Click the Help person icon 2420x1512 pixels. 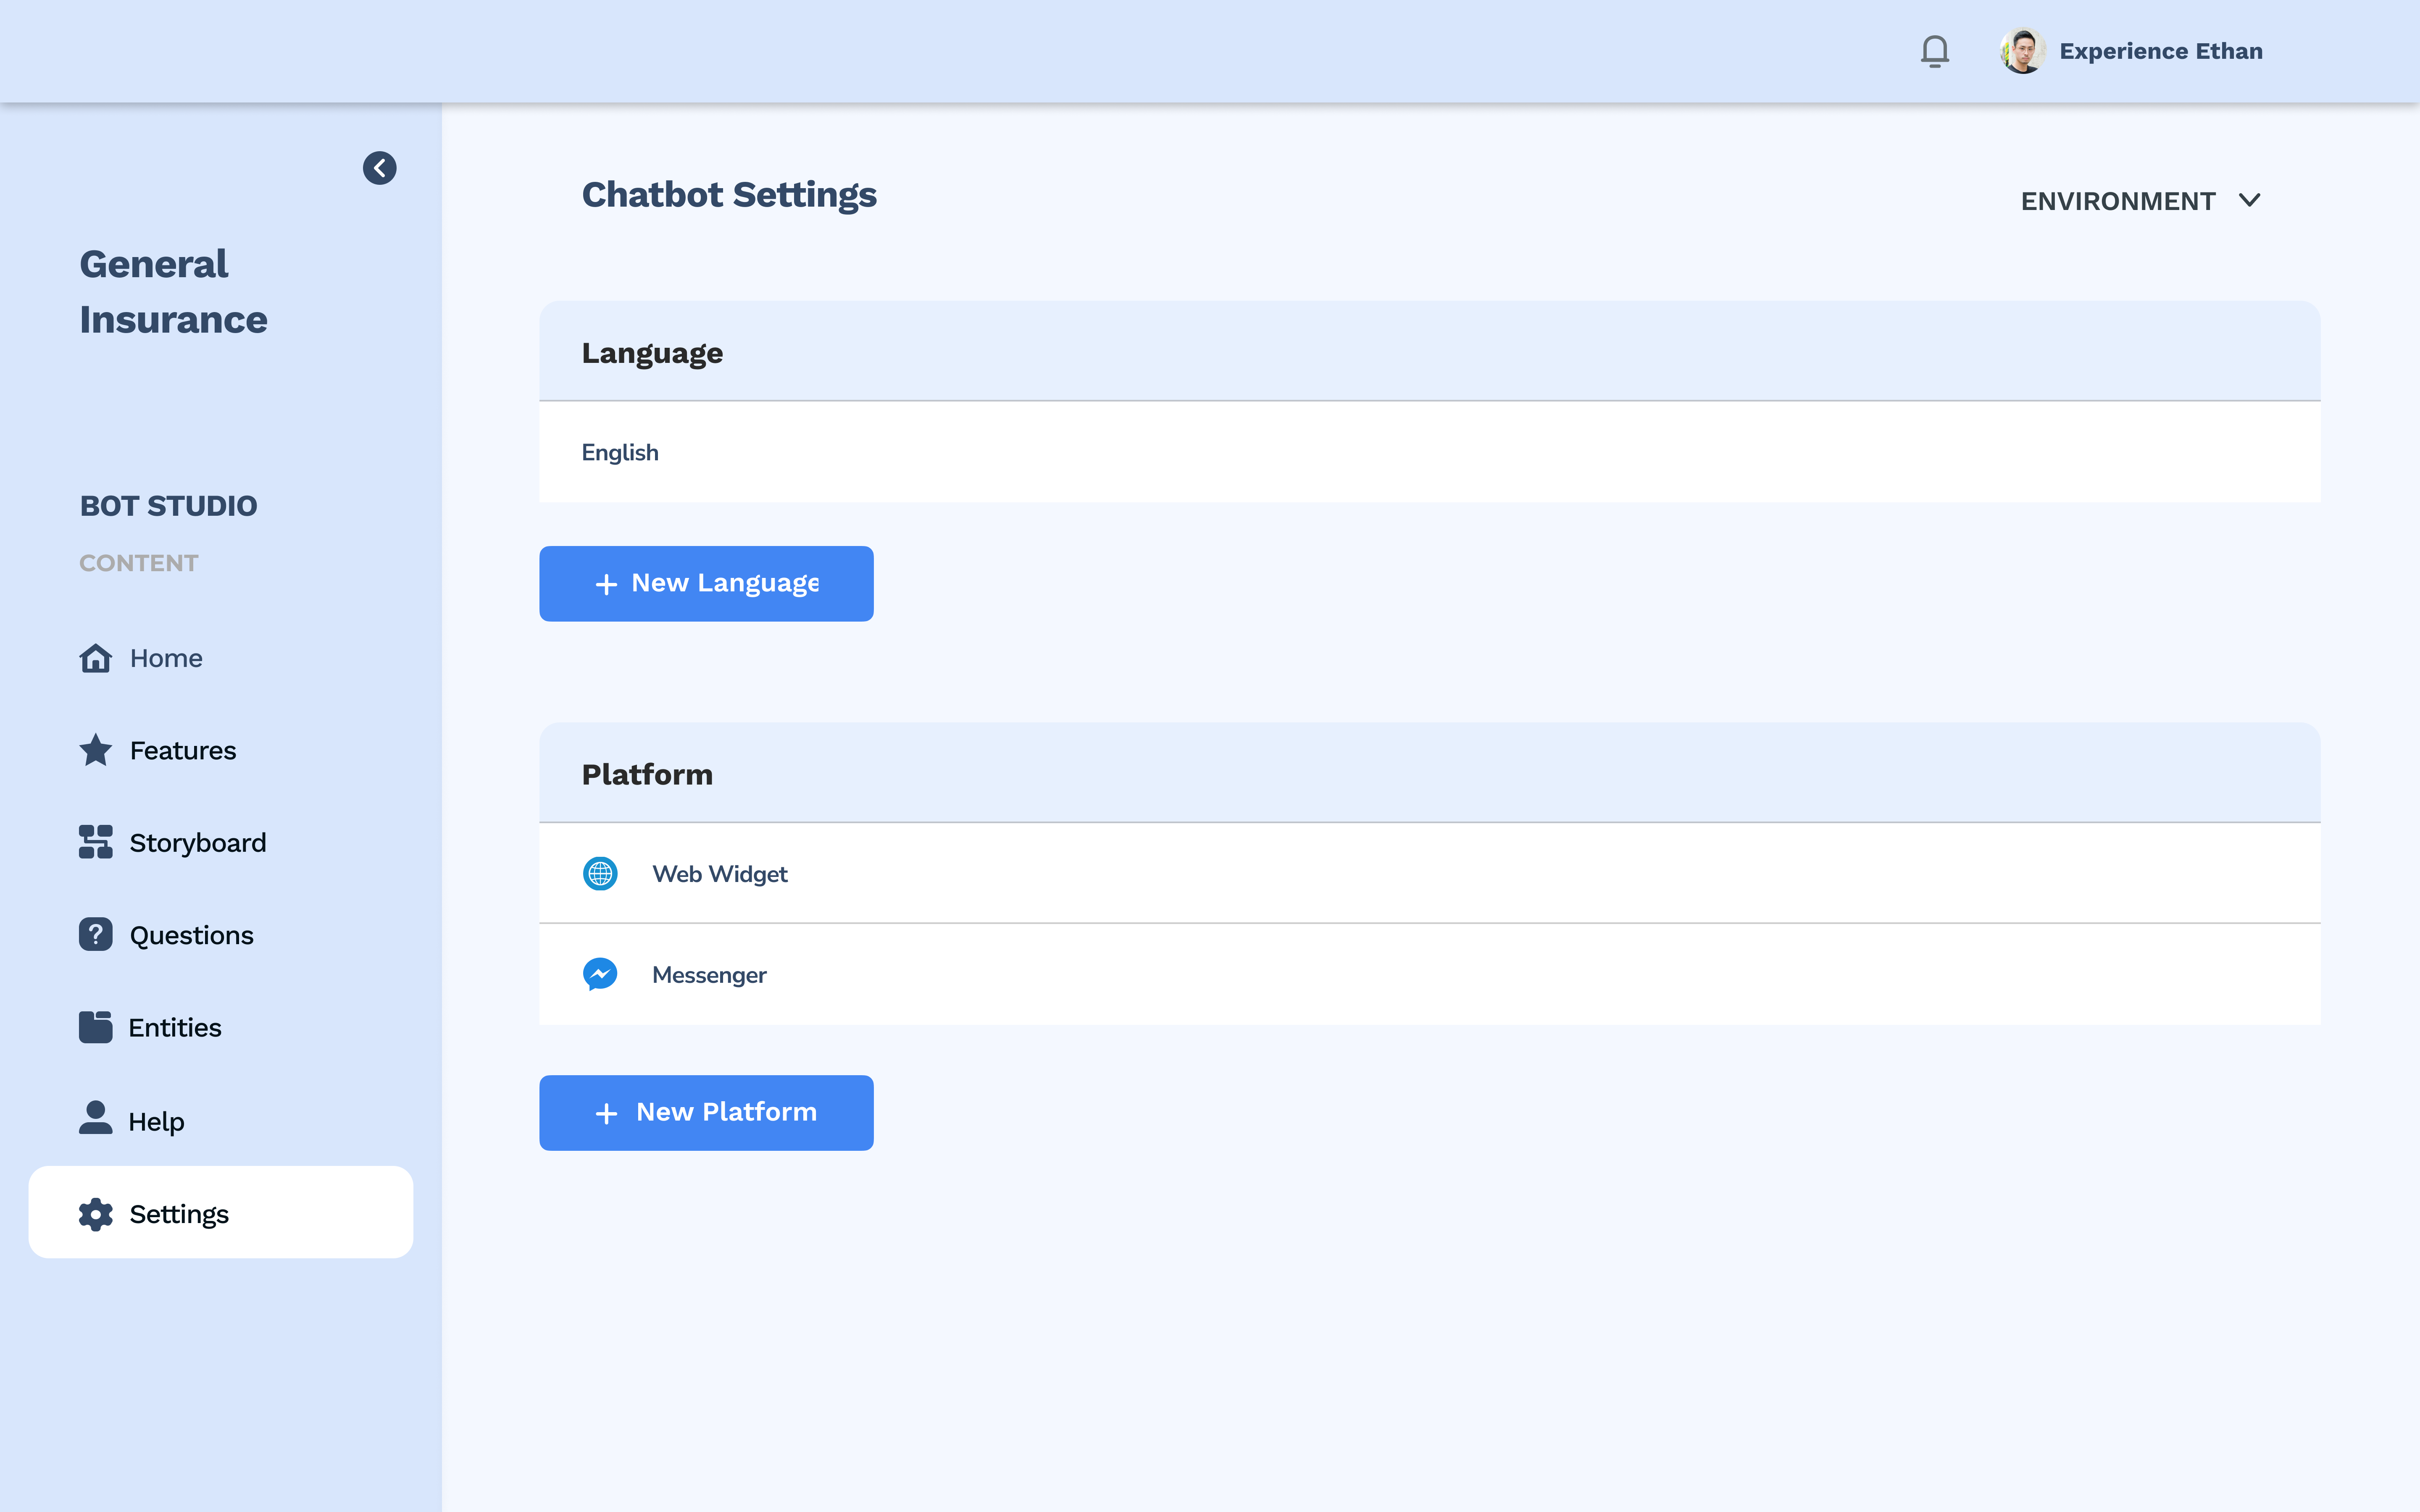tap(96, 1118)
